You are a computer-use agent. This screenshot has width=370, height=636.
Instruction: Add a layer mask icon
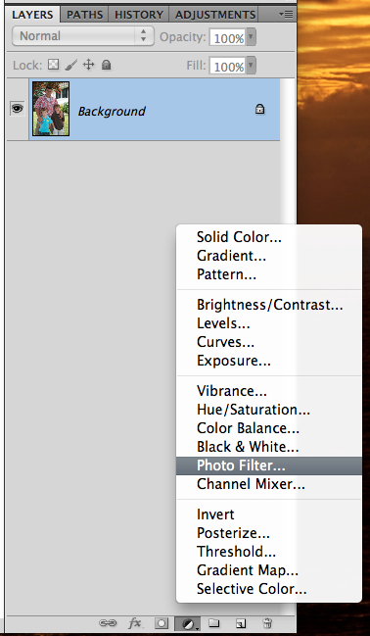coord(162,623)
